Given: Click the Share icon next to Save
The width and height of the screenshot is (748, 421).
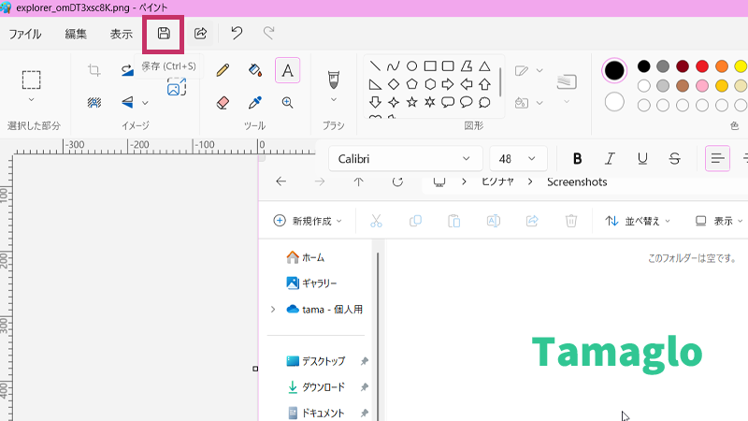Looking at the screenshot, I should (200, 34).
